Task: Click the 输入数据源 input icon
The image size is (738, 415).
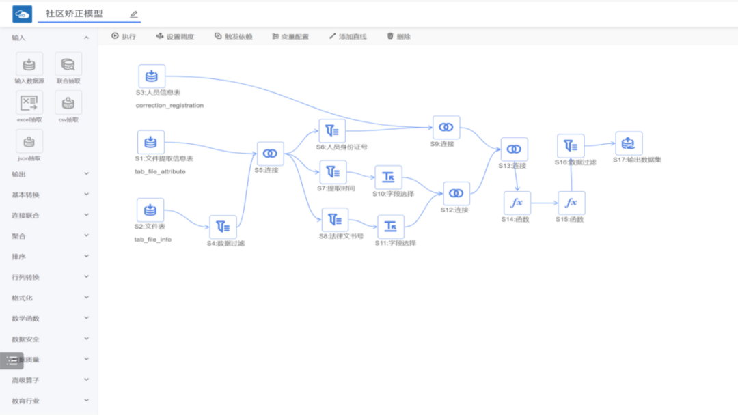Action: [x=29, y=64]
